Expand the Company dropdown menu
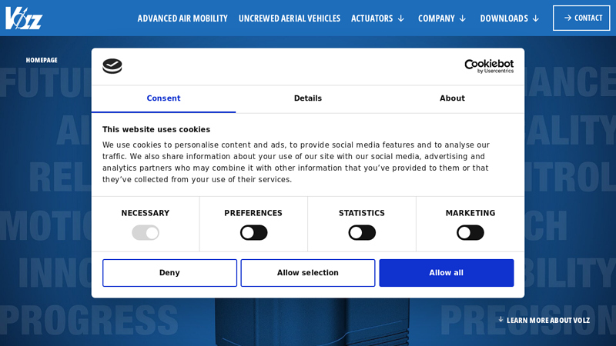This screenshot has height=346, width=616. (442, 18)
